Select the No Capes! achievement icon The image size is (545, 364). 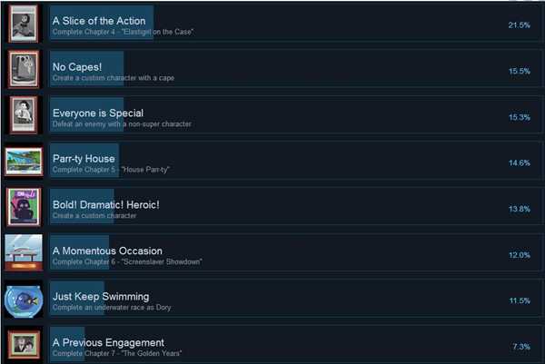tap(24, 69)
